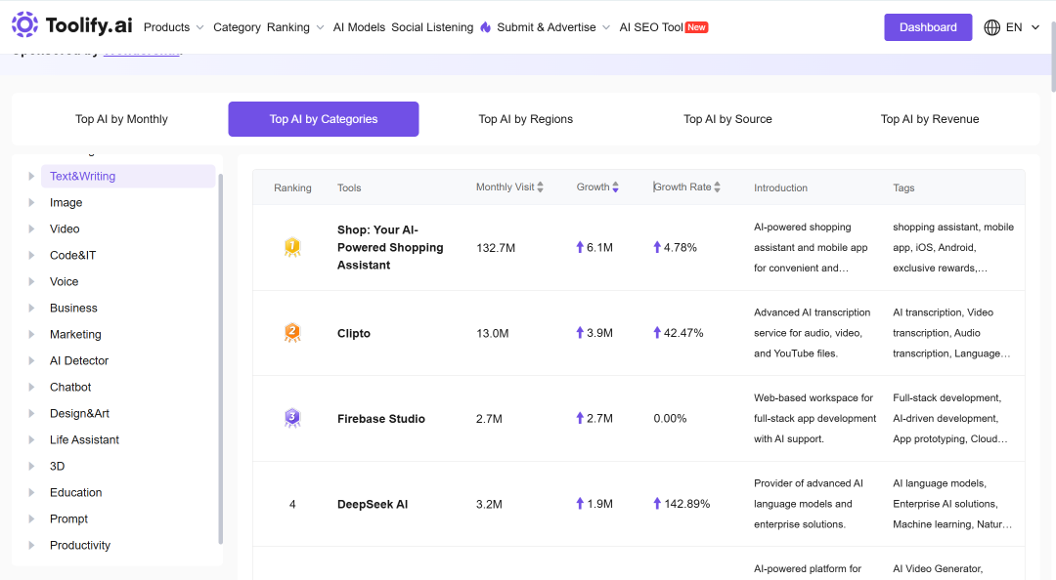Viewport: 1056px width, 580px height.
Task: Switch to Top AI by Regions tab
Action: (x=525, y=119)
